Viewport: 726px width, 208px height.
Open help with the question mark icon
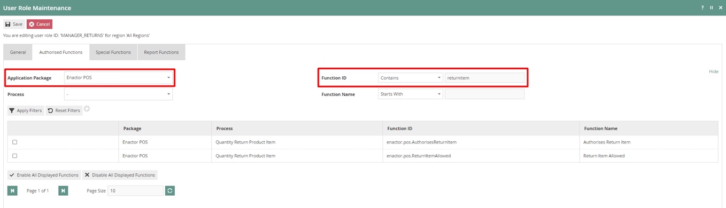click(702, 7)
